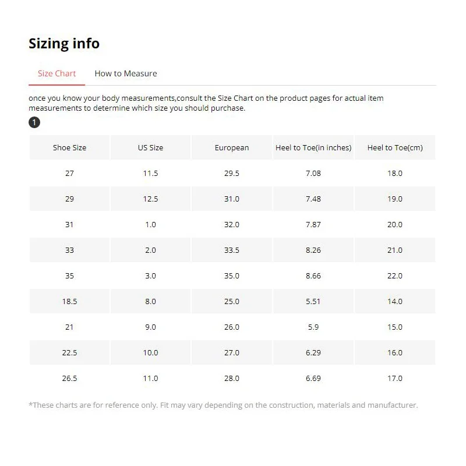
Task: Click Heel to Toe(in inches) header
Action: [x=313, y=147]
